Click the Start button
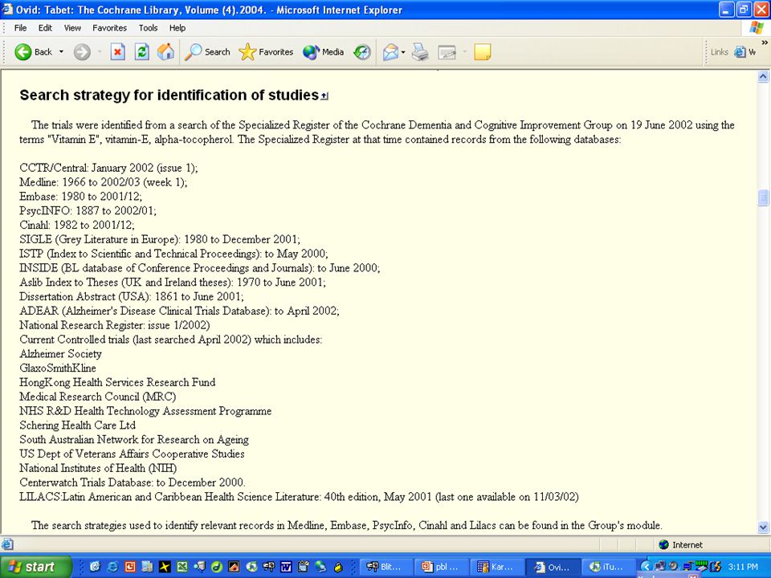This screenshot has width=771, height=578. (36, 567)
